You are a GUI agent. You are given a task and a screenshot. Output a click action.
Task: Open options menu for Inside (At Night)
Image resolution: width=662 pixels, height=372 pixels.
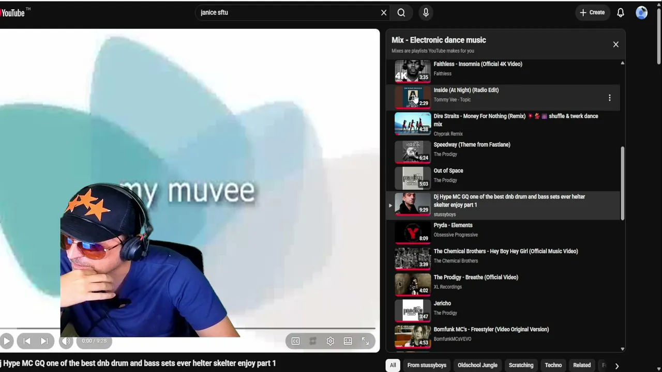click(x=609, y=98)
